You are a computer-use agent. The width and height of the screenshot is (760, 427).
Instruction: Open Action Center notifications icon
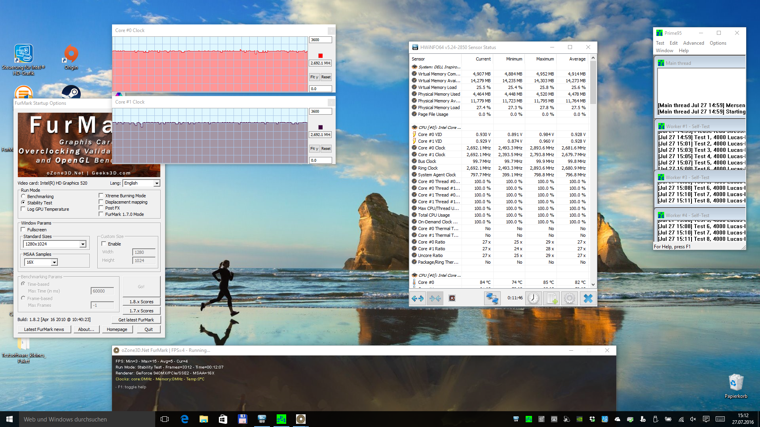(x=706, y=419)
